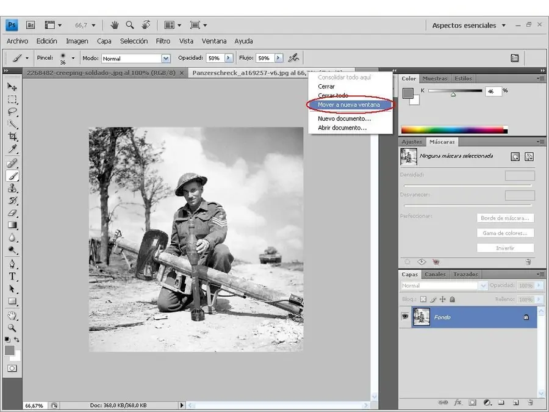Image resolution: width=549 pixels, height=412 pixels.
Task: Expand the Opacidad slider arrow
Action: click(x=229, y=58)
